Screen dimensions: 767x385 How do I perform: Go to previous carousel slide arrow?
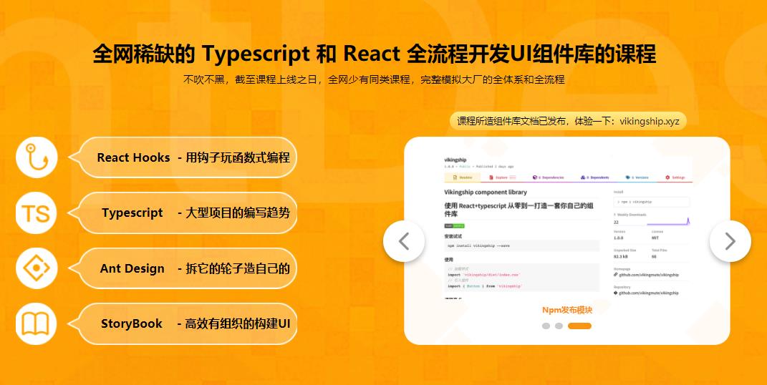(x=404, y=241)
